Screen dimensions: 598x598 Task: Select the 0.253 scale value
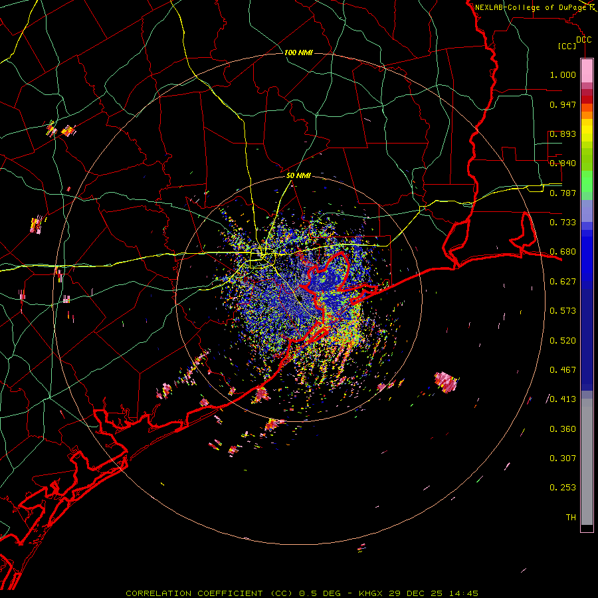point(563,488)
